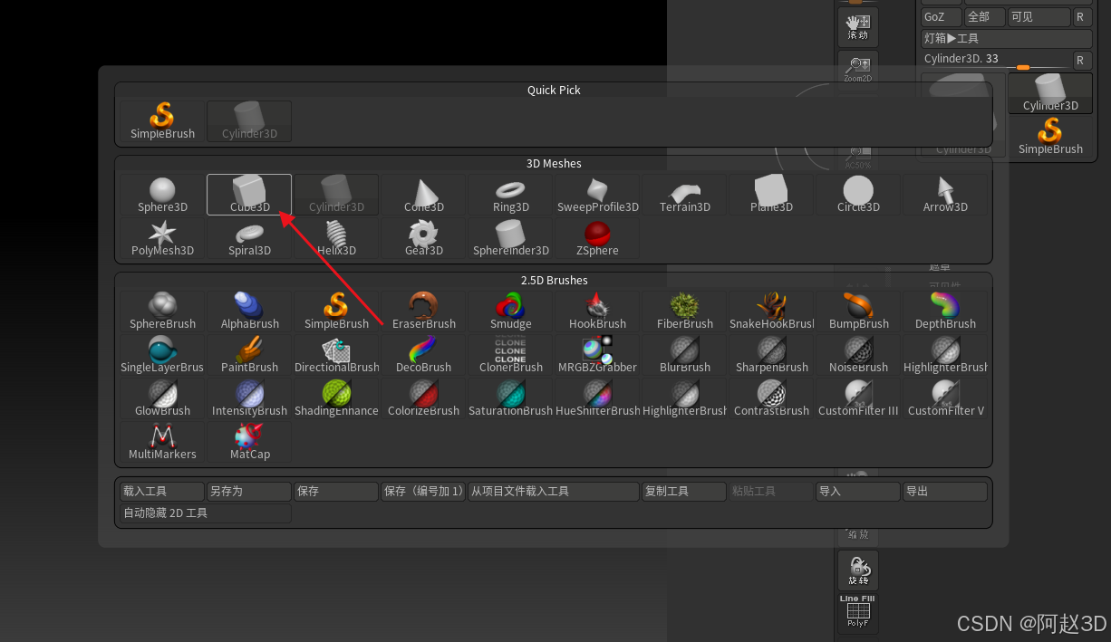
Task: Click the 导出 (Export) button
Action: [x=945, y=491]
